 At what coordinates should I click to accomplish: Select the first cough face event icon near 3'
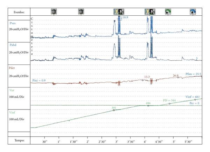pyautogui.click(x=121, y=12)
